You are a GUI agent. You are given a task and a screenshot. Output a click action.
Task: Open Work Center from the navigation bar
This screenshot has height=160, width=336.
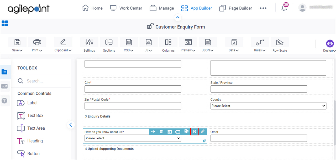click(126, 8)
